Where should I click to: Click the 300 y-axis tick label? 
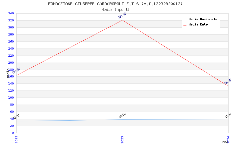pyautogui.click(x=11, y=27)
